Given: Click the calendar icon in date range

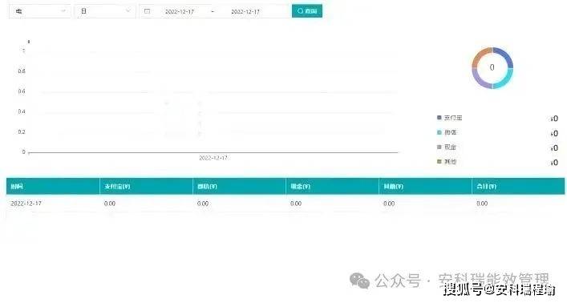Looking at the screenshot, I should tap(147, 11).
